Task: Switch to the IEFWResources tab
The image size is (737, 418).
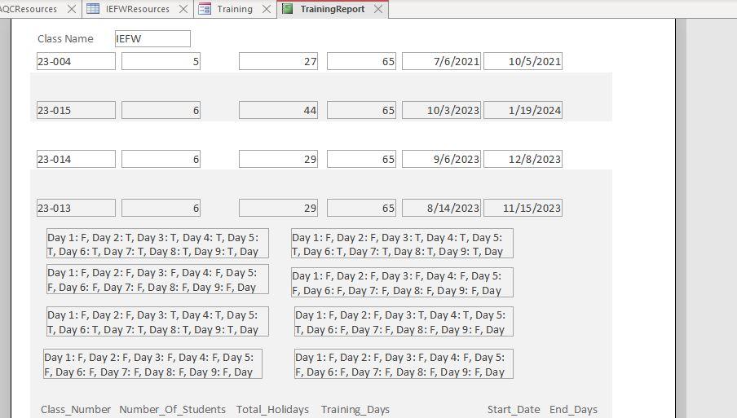Action: [137, 9]
